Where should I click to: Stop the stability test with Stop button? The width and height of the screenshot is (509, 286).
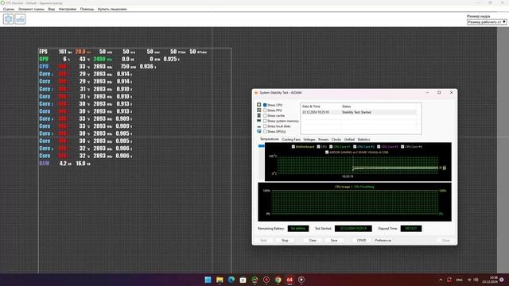click(x=285, y=240)
